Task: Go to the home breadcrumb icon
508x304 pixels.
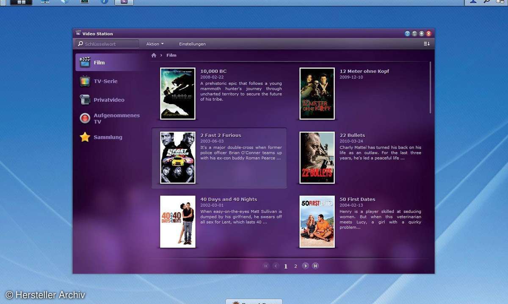Action: click(154, 55)
